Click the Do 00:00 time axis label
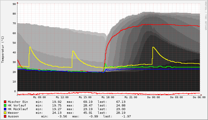The width and height of the screenshot is (208, 120). pyautogui.click(x=153, y=97)
